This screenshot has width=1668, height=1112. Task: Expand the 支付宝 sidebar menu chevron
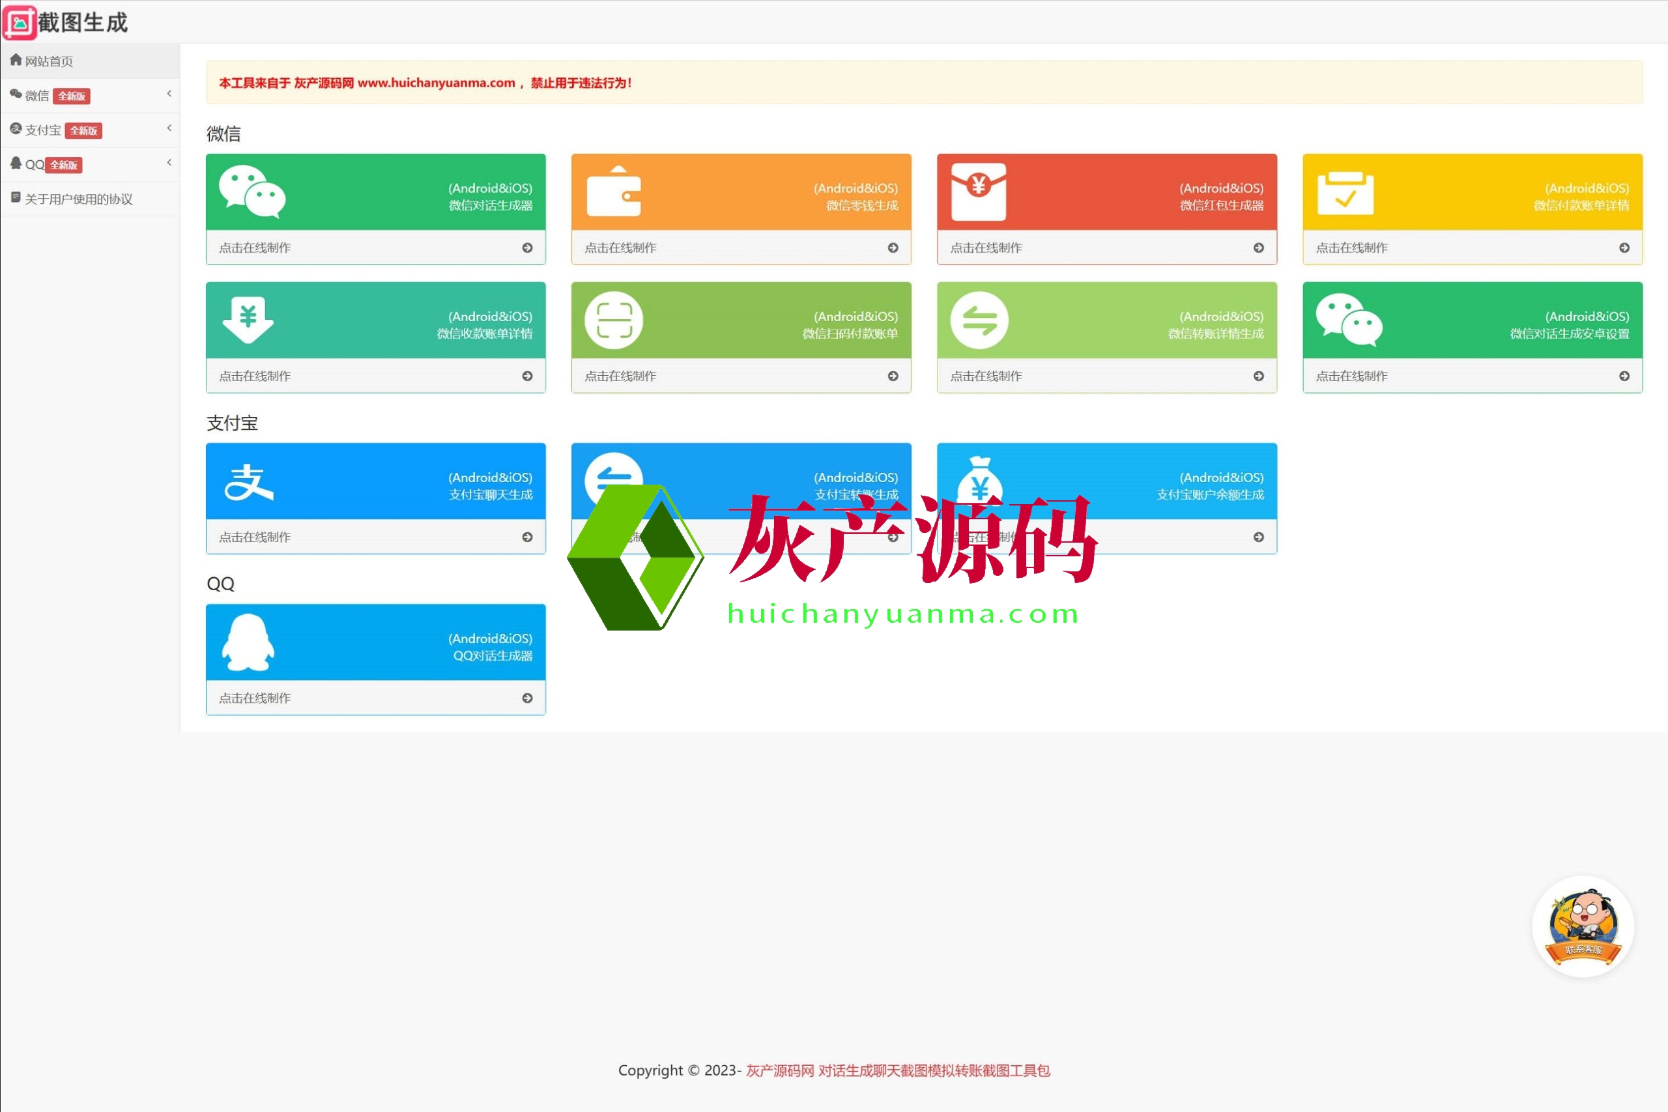point(169,128)
